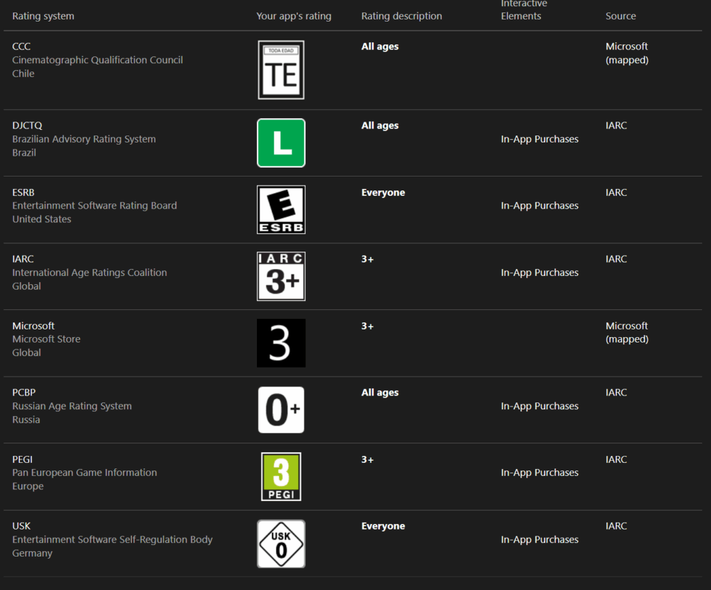Click Brazilian Advisory Rating System text
This screenshot has width=711, height=590.
[x=84, y=139]
